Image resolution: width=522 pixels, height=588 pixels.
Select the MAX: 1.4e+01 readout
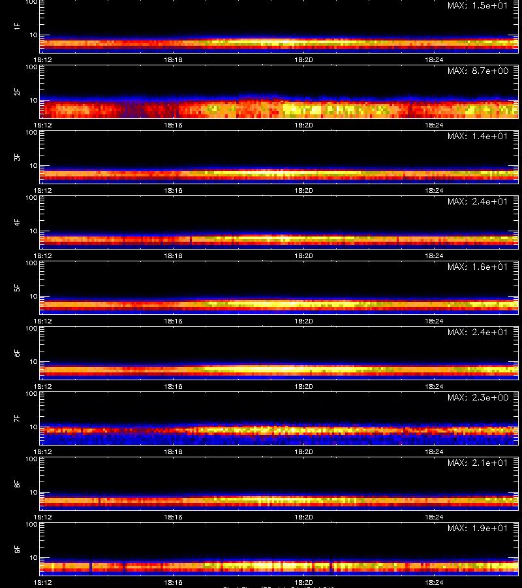point(478,136)
